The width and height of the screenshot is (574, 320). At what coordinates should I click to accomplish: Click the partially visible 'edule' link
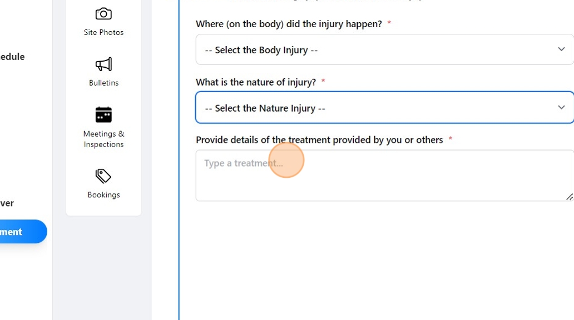tap(12, 57)
